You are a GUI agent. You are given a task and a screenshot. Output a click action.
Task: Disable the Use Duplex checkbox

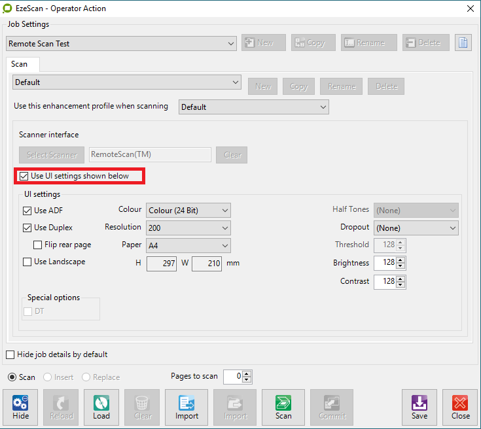pyautogui.click(x=27, y=228)
